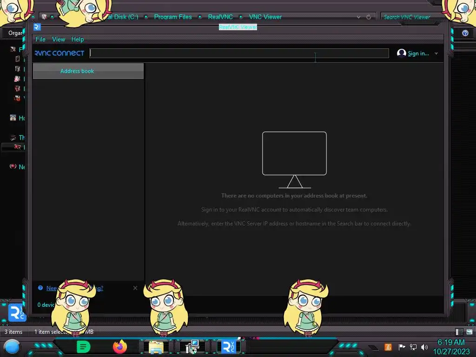476x357 pixels.
Task: Click the volume speaker tray icon
Action: (424, 347)
